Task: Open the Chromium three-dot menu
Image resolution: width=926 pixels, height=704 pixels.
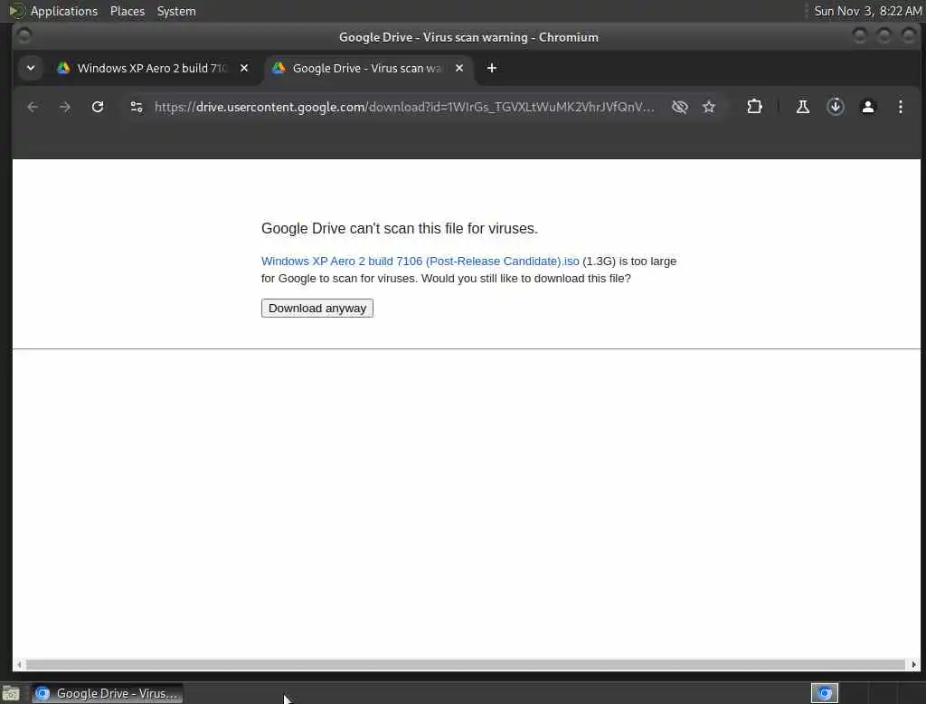Action: click(x=900, y=107)
